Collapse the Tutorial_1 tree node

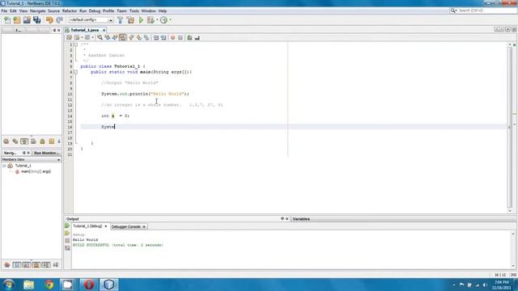pyautogui.click(x=4, y=166)
